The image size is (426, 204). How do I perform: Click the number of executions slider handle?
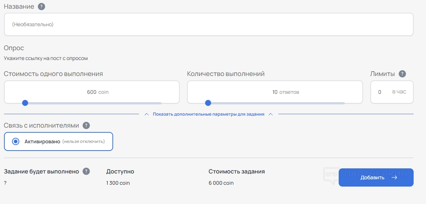[208, 103]
